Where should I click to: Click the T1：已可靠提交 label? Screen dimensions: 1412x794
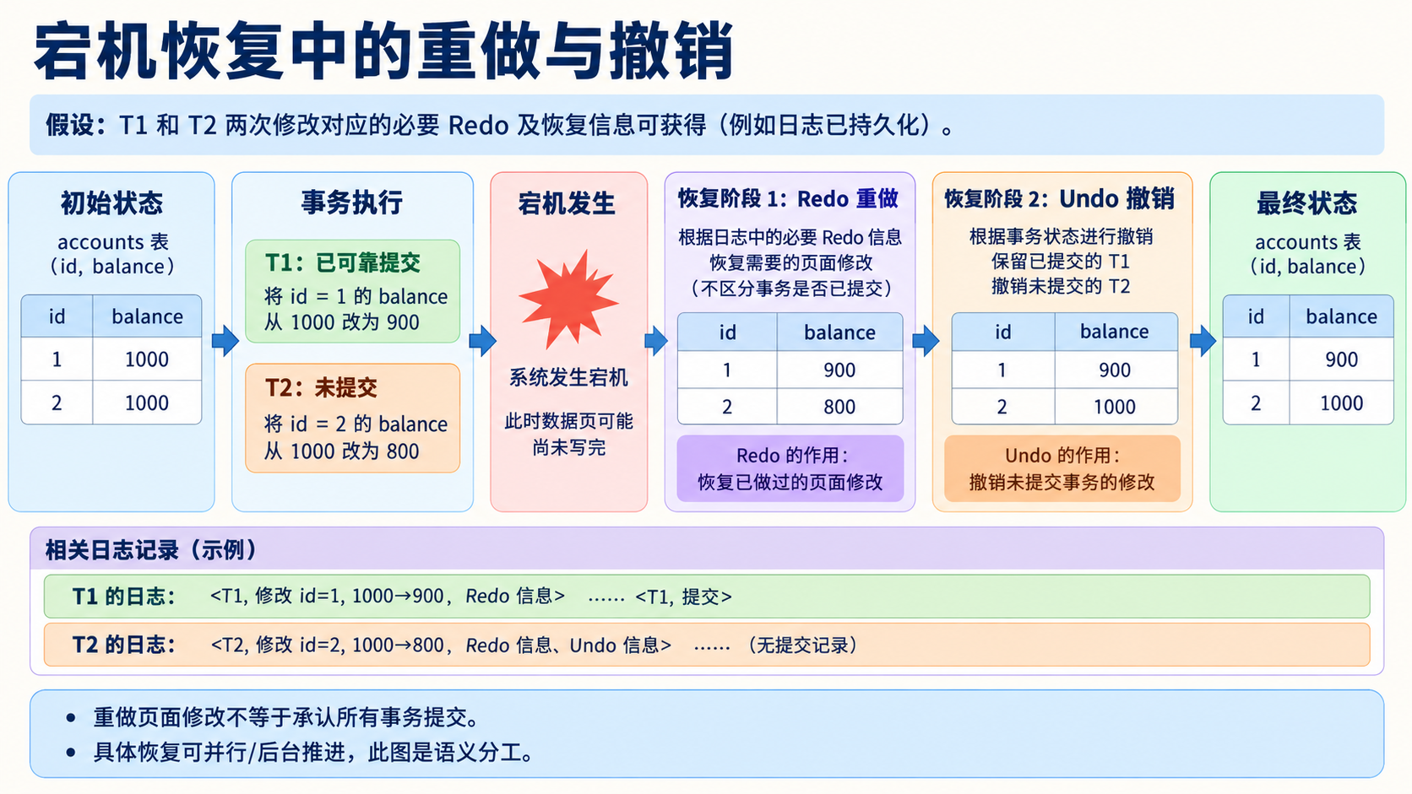coord(343,262)
